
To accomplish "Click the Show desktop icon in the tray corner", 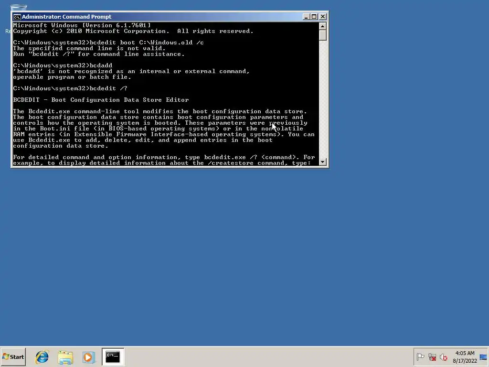I will pos(484,356).
